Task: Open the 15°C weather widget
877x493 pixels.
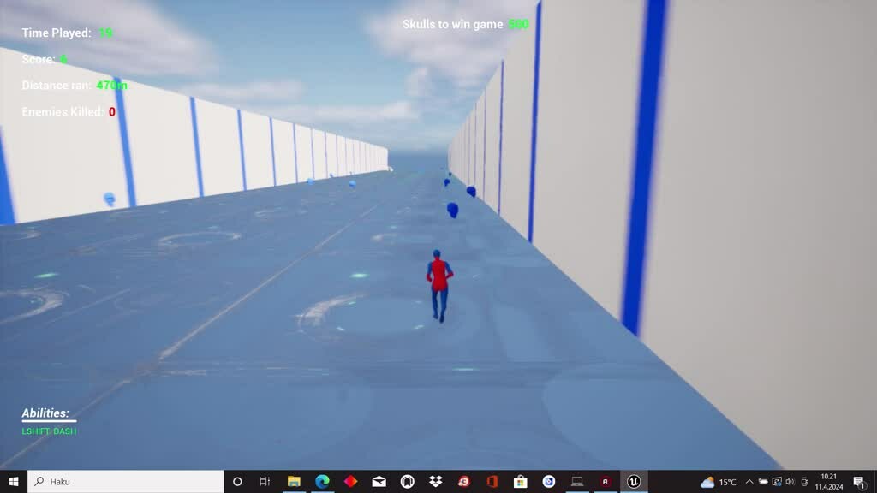Action: 719,482
